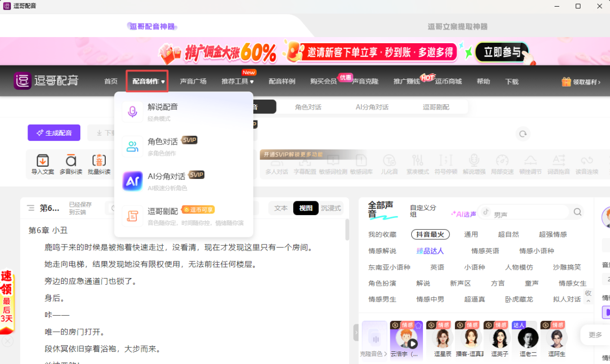Click the 生成配音 purple button
Image resolution: width=610 pixels, height=364 pixels.
[54, 133]
